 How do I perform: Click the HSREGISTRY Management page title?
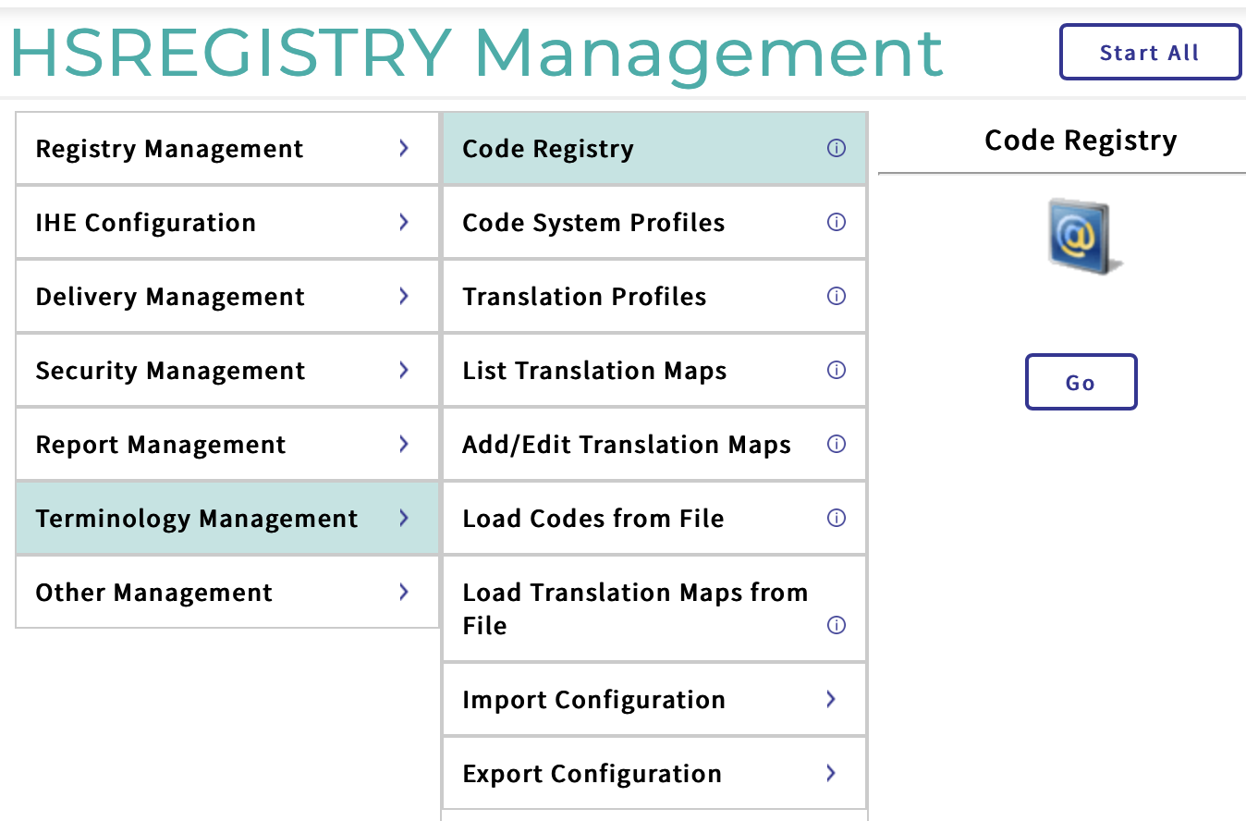click(476, 53)
